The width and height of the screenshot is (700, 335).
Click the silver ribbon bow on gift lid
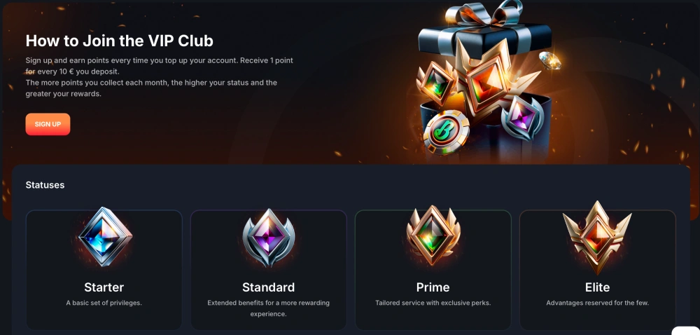pyautogui.click(x=484, y=13)
